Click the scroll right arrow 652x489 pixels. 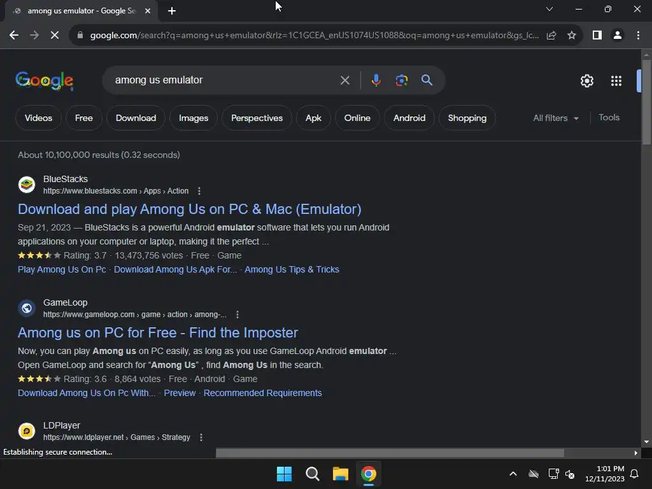coord(636,453)
